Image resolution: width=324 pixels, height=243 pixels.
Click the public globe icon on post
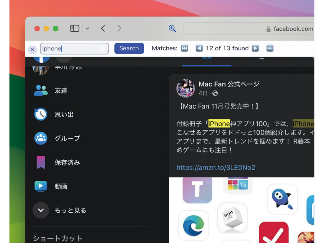215,93
